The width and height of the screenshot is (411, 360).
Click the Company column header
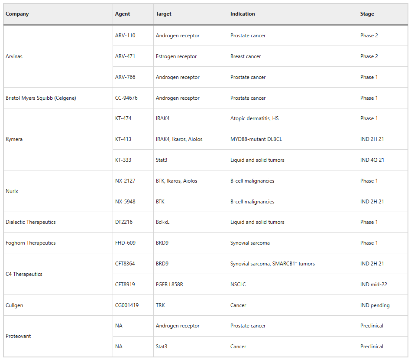pos(17,14)
